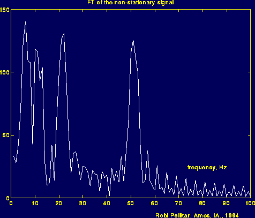Screen dimensions: 255x218
Task: Click the x-axis tick label 90
Action: coord(226,203)
